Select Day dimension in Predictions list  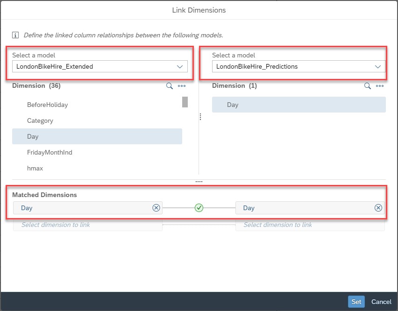tap(299, 105)
